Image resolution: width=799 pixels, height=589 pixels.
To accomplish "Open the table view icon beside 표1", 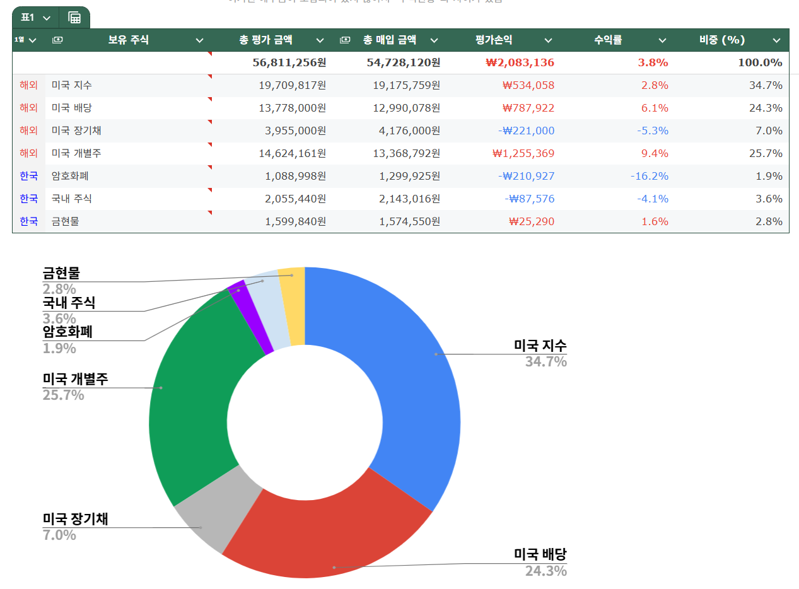I will [x=74, y=18].
